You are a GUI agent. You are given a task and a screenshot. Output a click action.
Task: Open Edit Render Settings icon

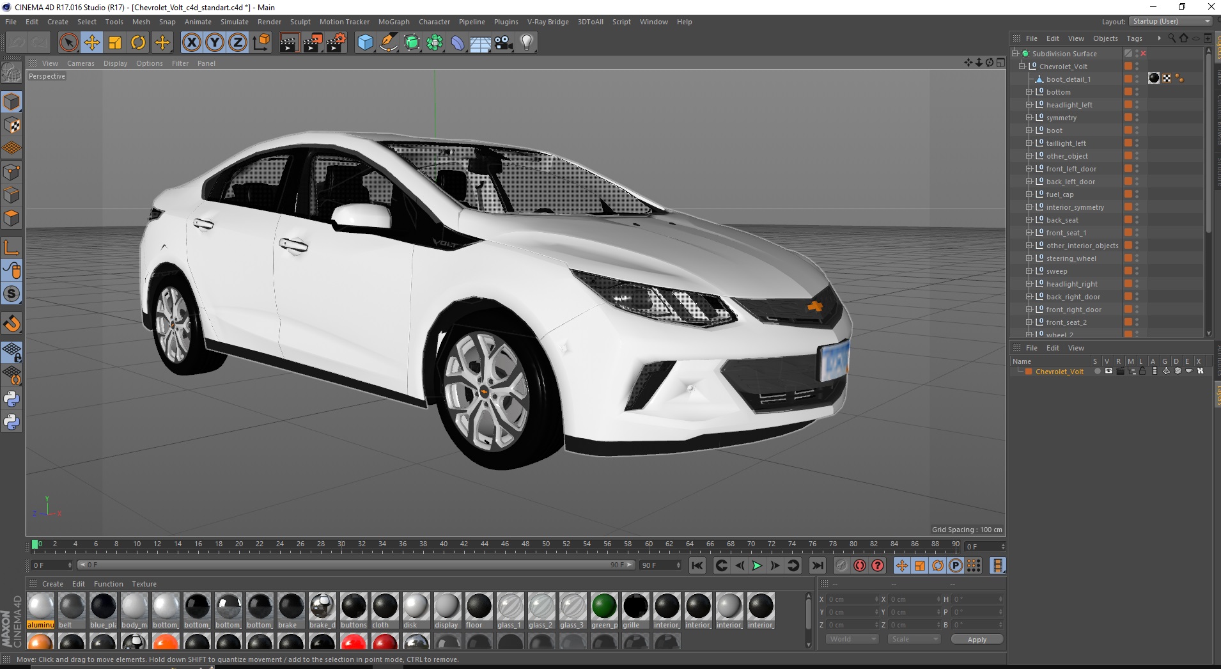pos(336,43)
